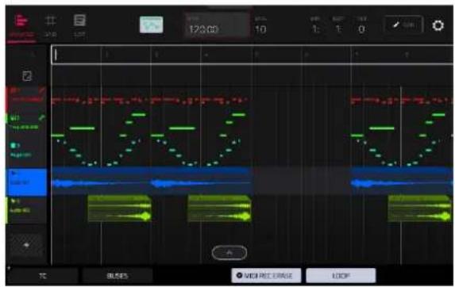Click bar 4 marker in timeline ruler
The image size is (455, 287).
(x=206, y=54)
